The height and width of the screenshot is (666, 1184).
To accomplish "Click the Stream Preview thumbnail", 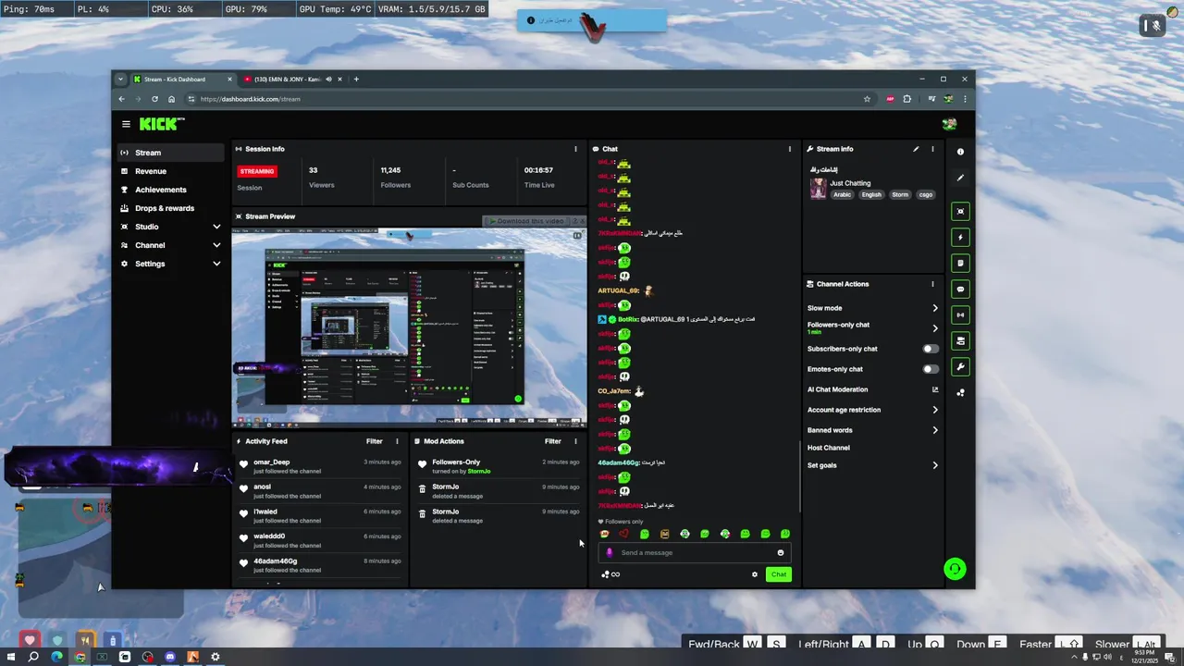I will pos(409,326).
